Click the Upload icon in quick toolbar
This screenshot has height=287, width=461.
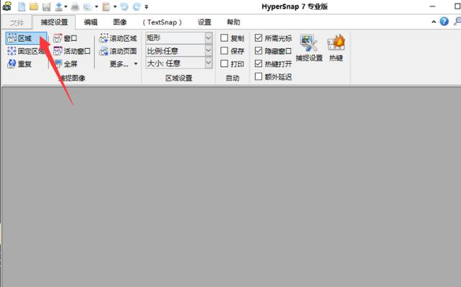point(59,6)
